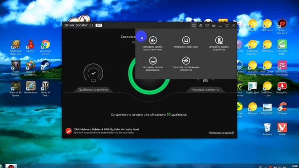Select the IMG image file thumbnail

pos(267,109)
